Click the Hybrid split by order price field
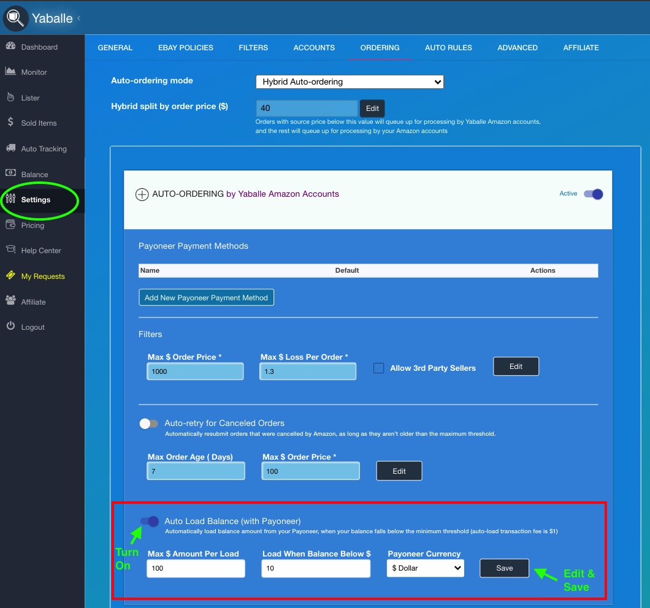Image resolution: width=650 pixels, height=608 pixels. click(307, 108)
